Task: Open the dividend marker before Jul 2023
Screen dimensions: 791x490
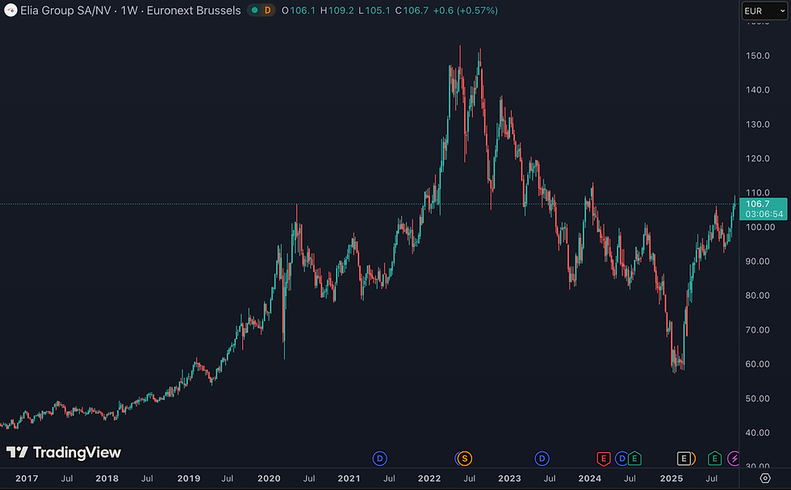Action: [542, 459]
